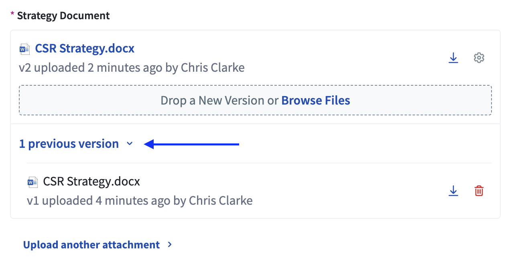The width and height of the screenshot is (524, 266).
Task: Select the v1 CSR Strategy.docx filename
Action: click(91, 181)
